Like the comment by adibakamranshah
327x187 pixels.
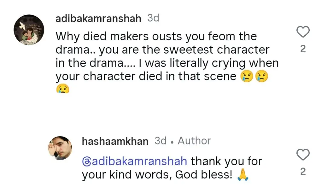pyautogui.click(x=303, y=32)
